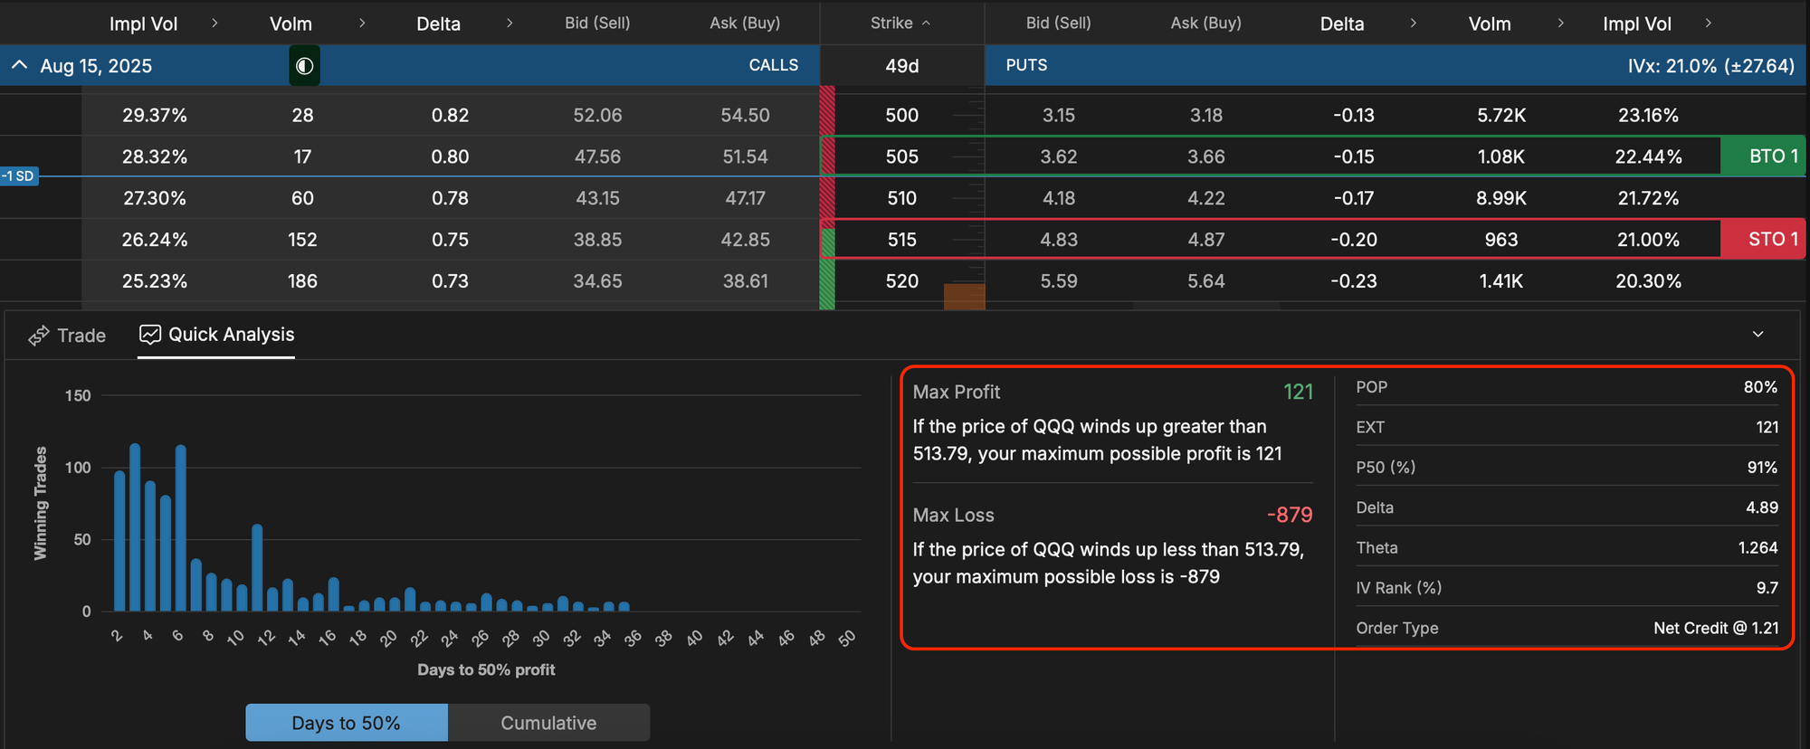This screenshot has width=1810, height=749.
Task: Click put bid 5.59 at 520 strike
Action: point(1059,281)
